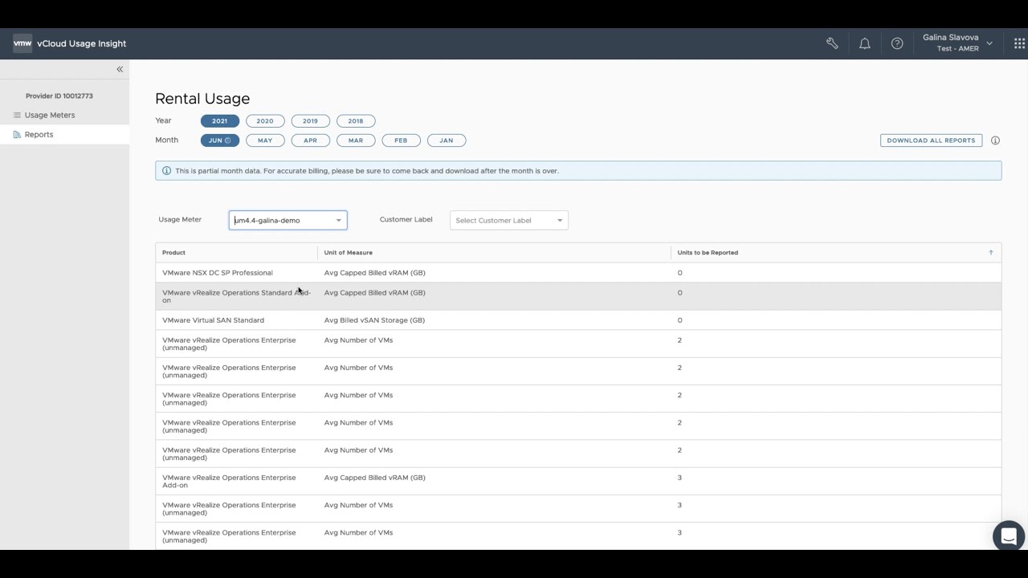Collapse the left sidebar panel

(x=120, y=69)
